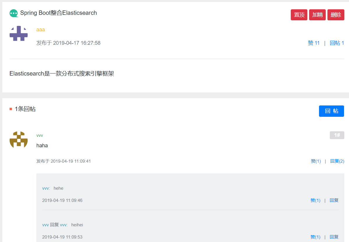Delete the post using 删除 button
Screen dimensions: 349x242
click(336, 15)
